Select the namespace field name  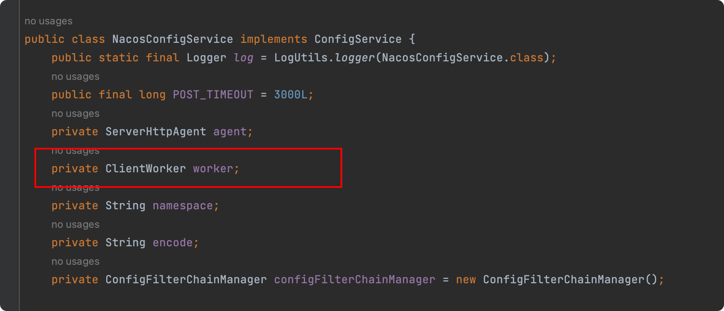click(x=182, y=206)
